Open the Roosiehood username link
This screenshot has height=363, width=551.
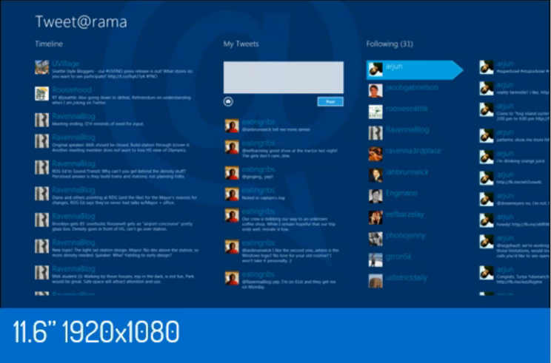click(72, 89)
